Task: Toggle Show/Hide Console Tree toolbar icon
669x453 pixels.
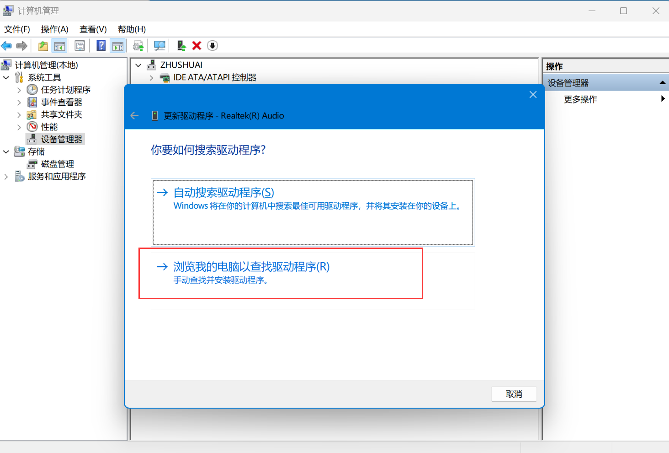Action: [59, 46]
